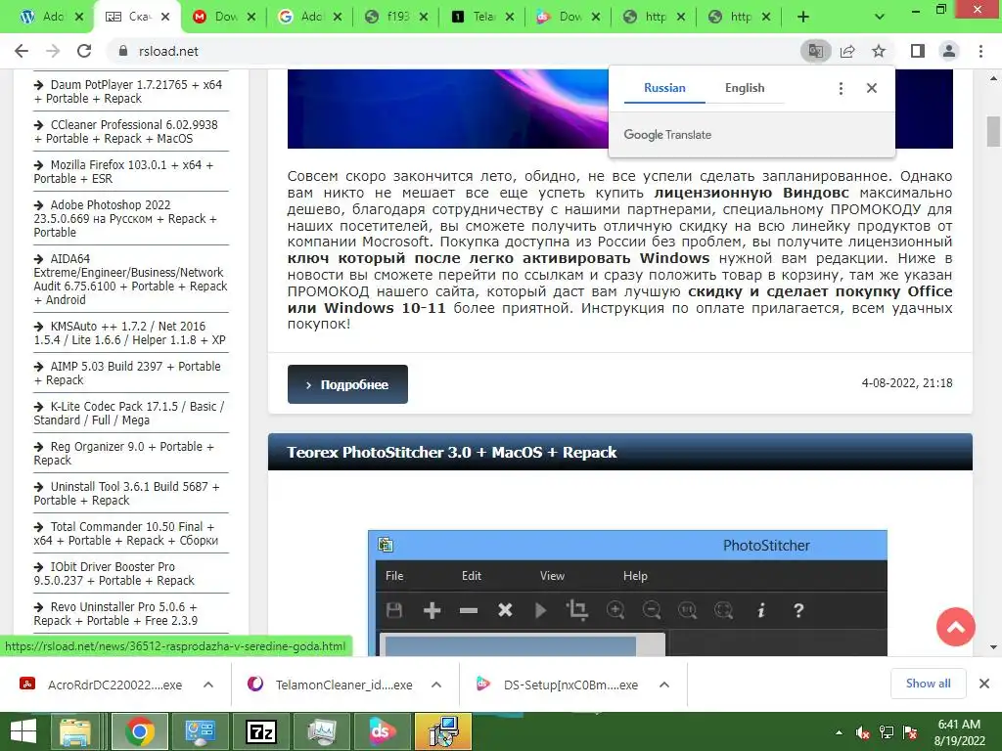Open the Chrome three-dot menu

(x=980, y=51)
